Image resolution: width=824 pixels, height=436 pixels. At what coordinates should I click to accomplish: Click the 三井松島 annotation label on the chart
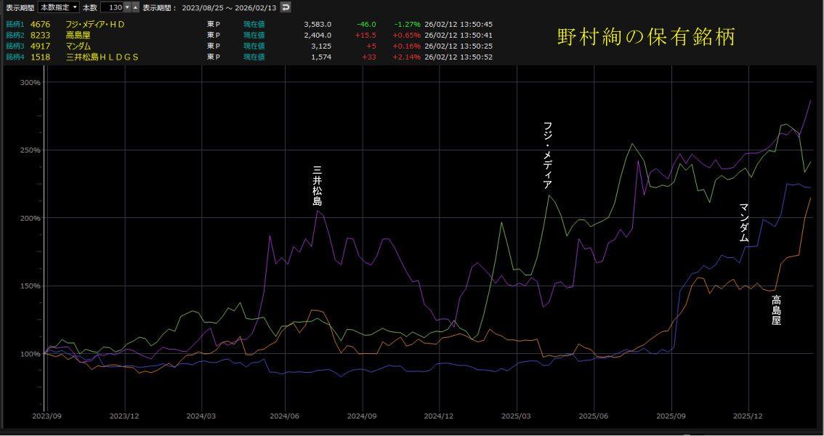pyautogui.click(x=317, y=186)
